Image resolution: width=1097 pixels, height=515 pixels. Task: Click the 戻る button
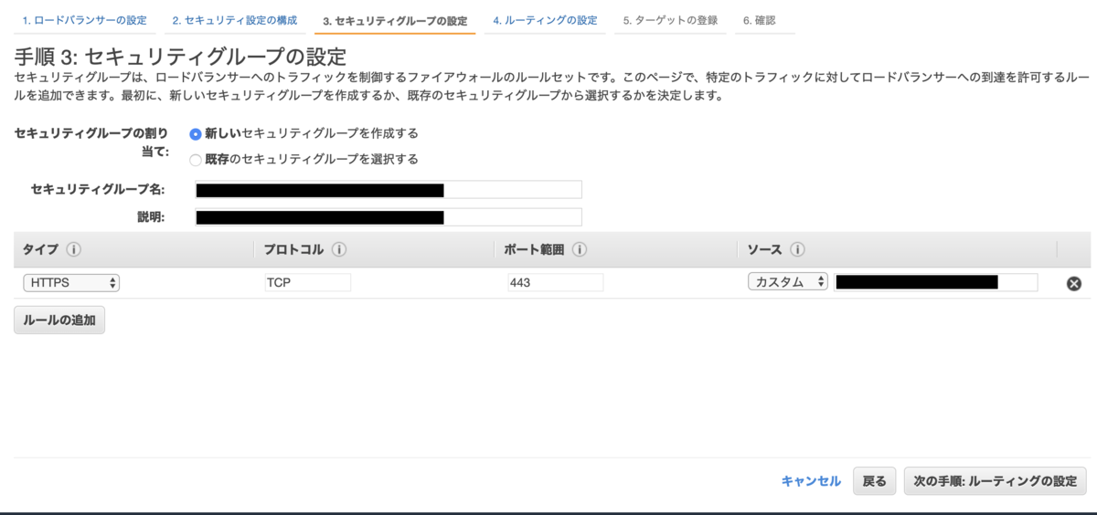coord(875,481)
